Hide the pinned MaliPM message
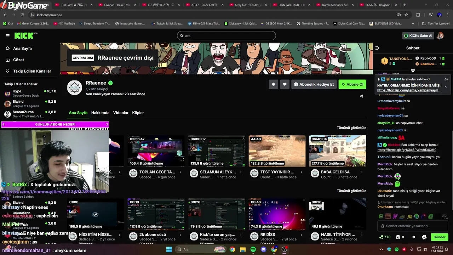This screenshot has width=453, height=255. [x=446, y=79]
